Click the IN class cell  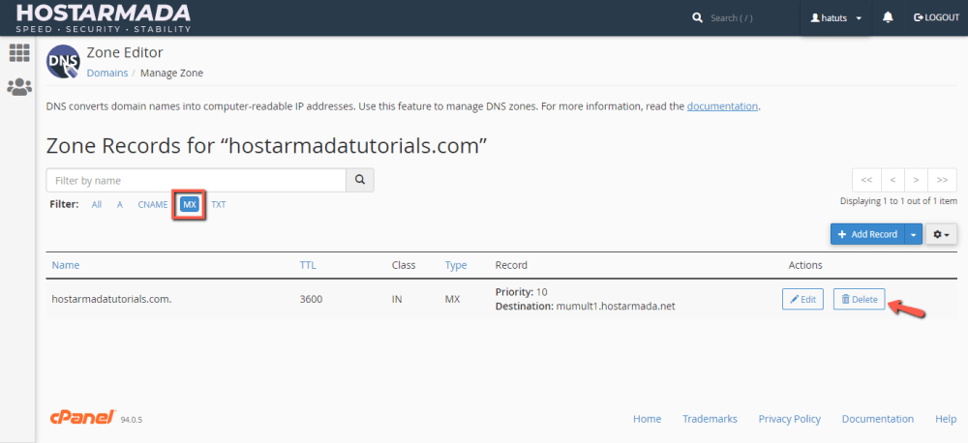(x=397, y=299)
